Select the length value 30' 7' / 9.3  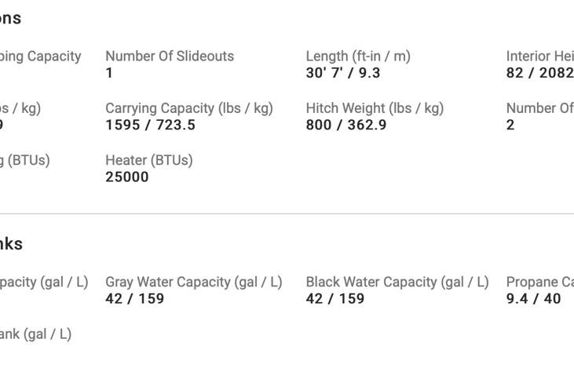[343, 73]
